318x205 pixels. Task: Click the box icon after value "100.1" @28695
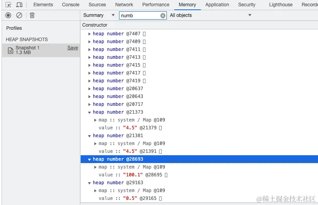pyautogui.click(x=166, y=175)
